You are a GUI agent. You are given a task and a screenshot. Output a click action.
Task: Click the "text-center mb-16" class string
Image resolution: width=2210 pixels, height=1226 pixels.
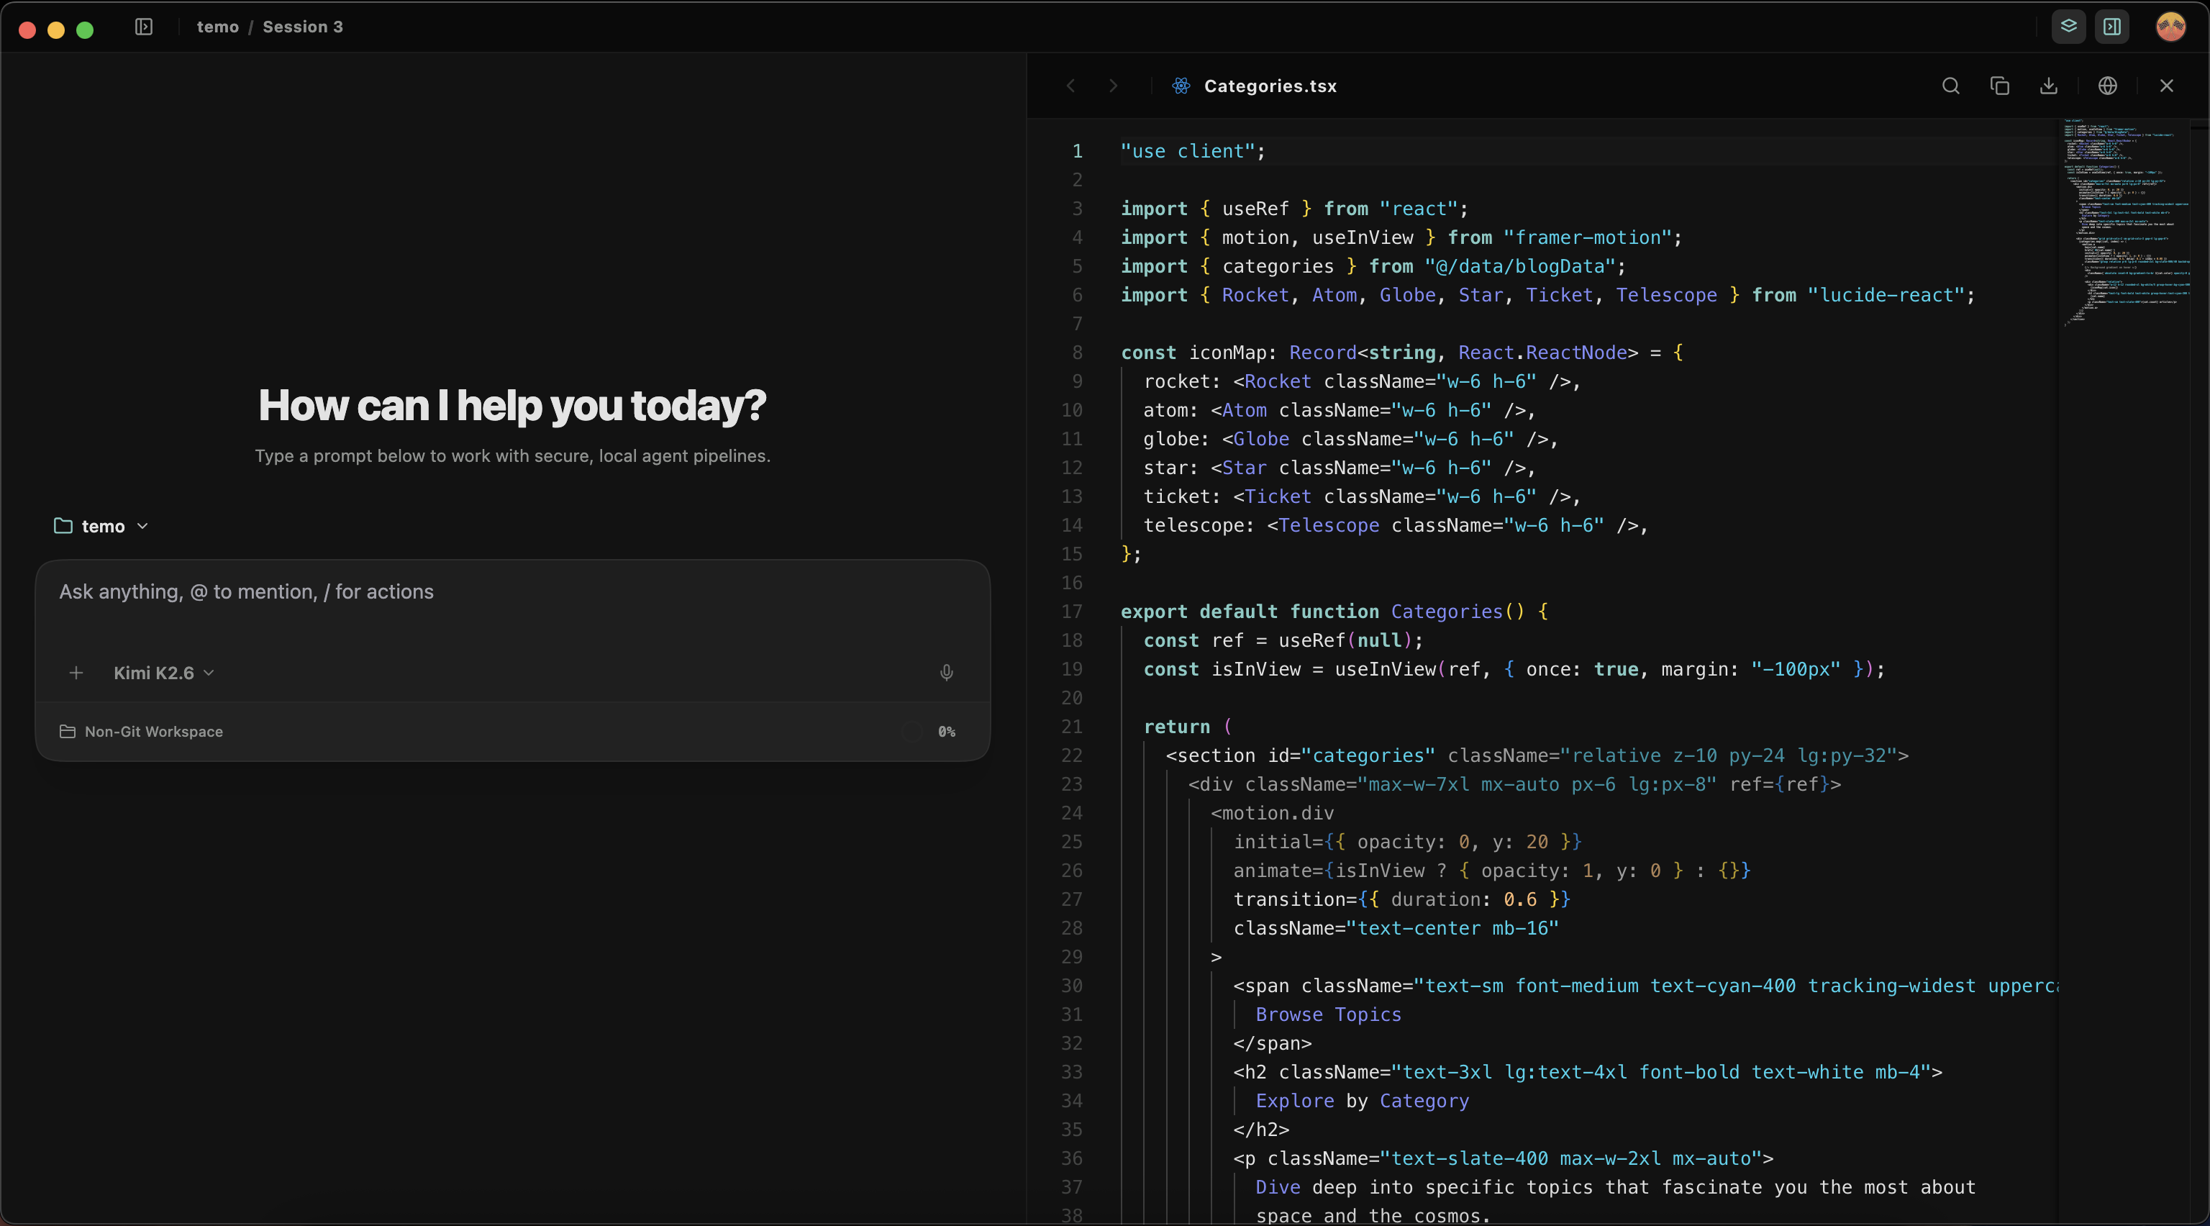tap(1452, 928)
